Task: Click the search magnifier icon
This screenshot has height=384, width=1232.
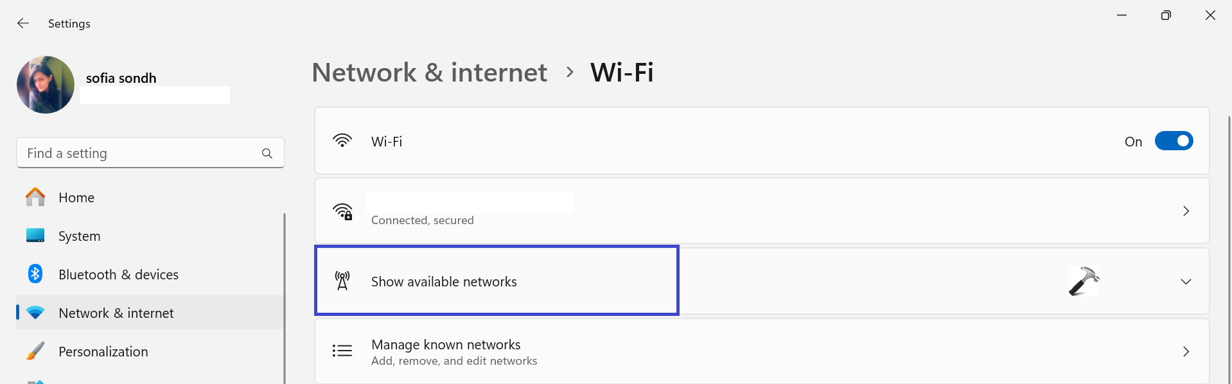Action: (267, 153)
